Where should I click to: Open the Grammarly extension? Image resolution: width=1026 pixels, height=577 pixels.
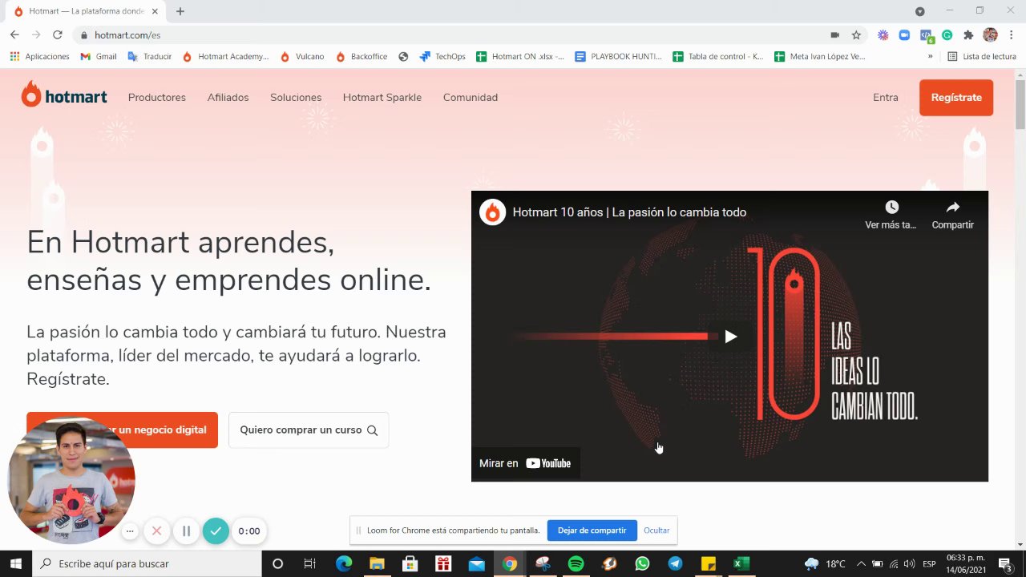pos(947,35)
